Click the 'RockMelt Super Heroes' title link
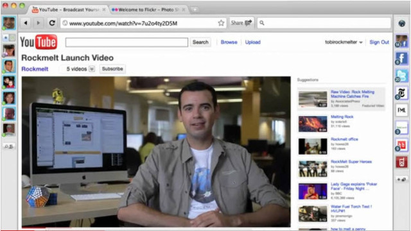This screenshot has height=231, width=411. pyautogui.click(x=351, y=162)
